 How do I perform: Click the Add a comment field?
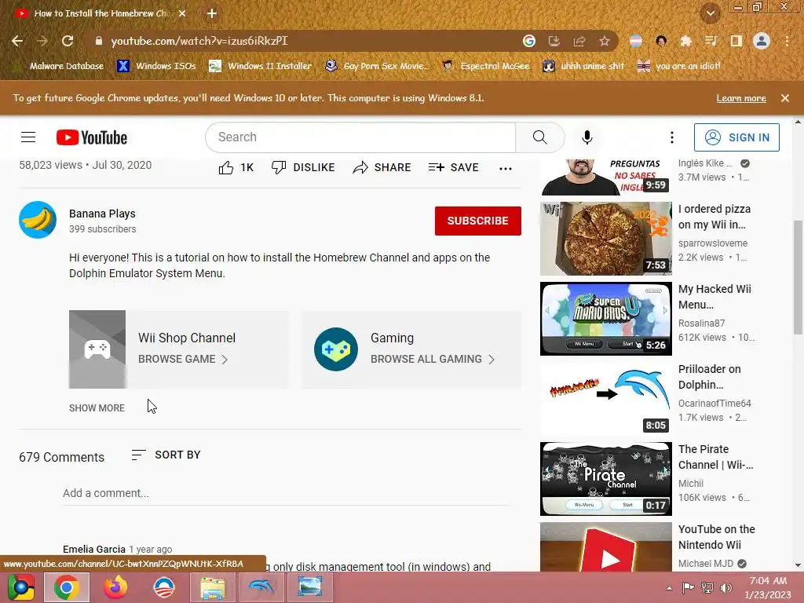tap(286, 494)
